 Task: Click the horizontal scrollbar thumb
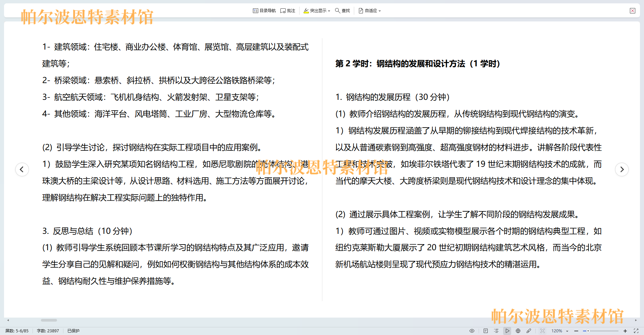pyautogui.click(x=49, y=320)
